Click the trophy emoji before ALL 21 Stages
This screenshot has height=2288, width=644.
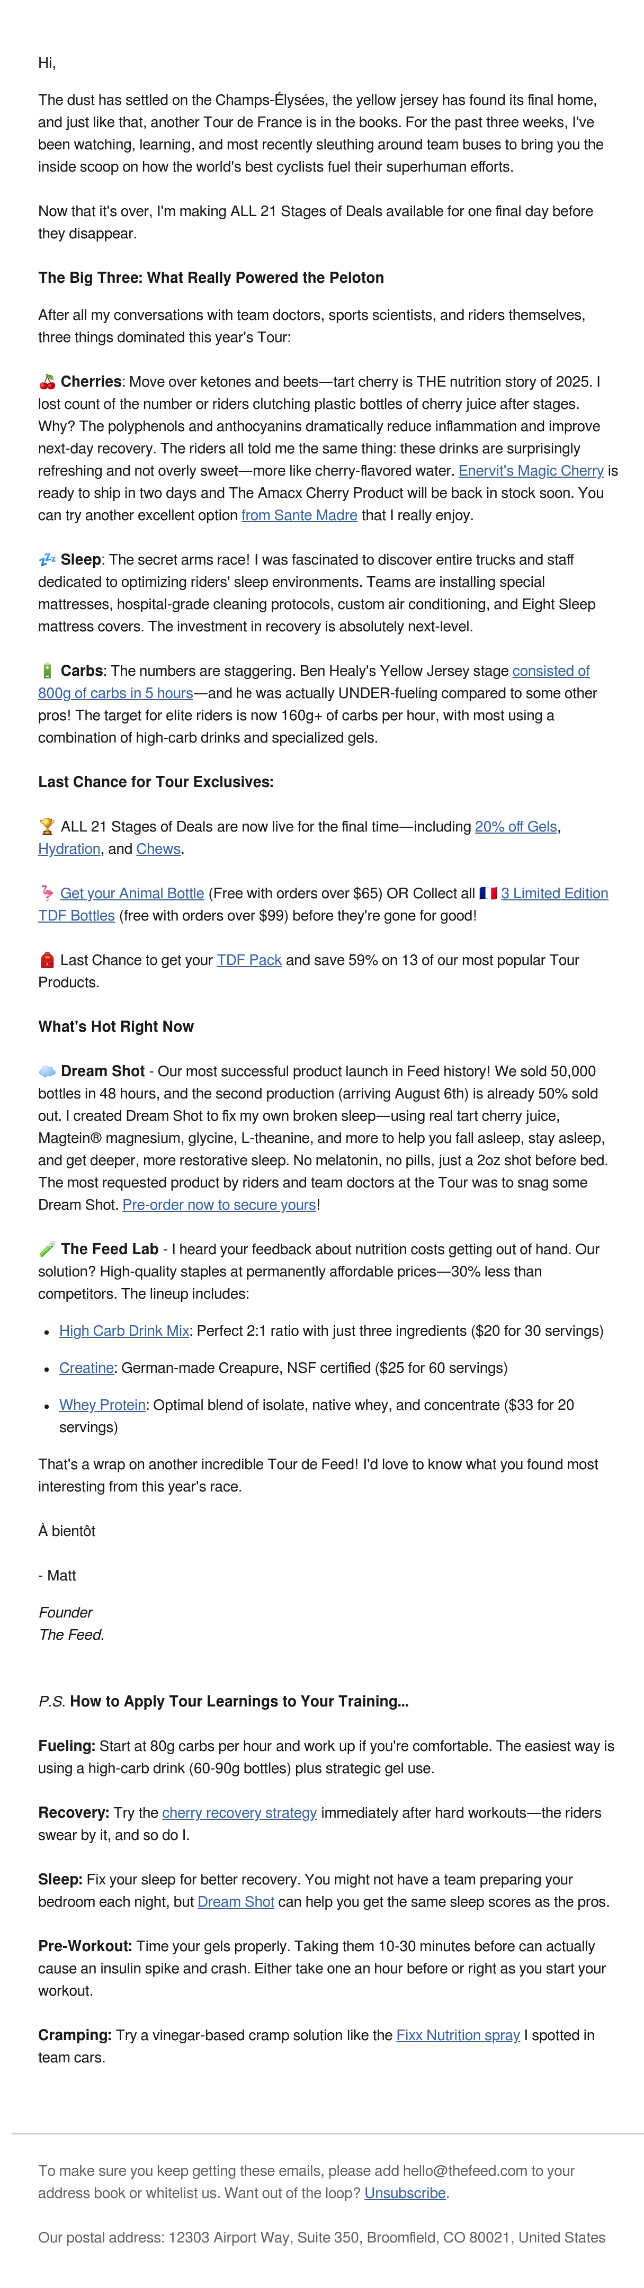tap(47, 826)
